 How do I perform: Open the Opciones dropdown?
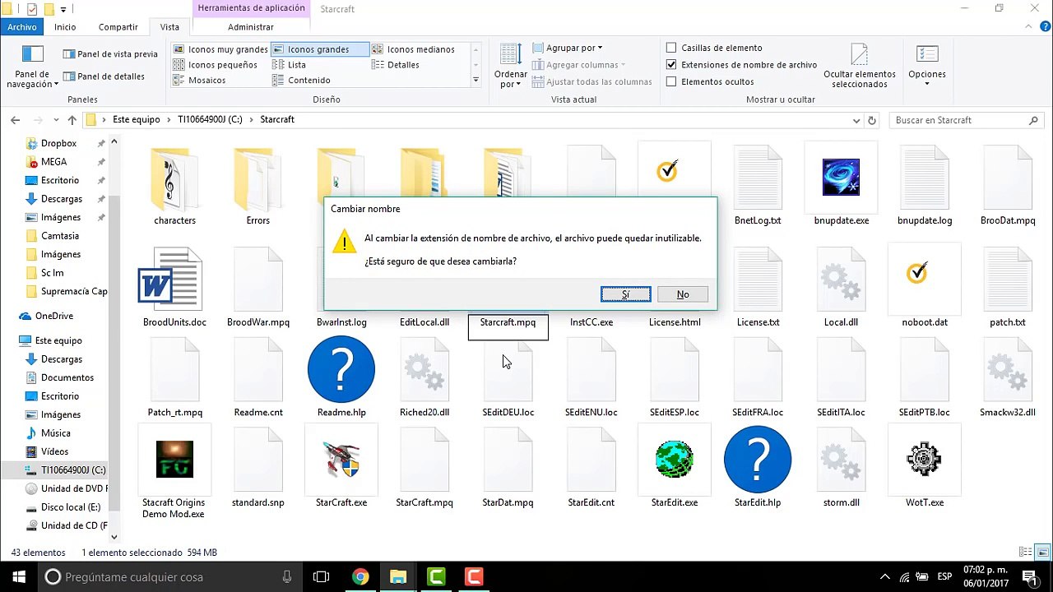tap(927, 66)
